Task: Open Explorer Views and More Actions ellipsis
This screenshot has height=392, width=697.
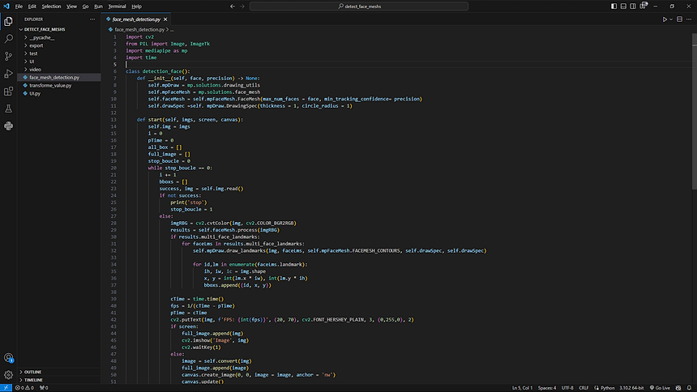Action: tap(92, 19)
